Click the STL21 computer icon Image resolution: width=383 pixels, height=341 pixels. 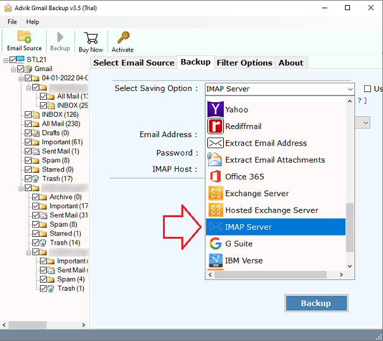[x=20, y=60]
